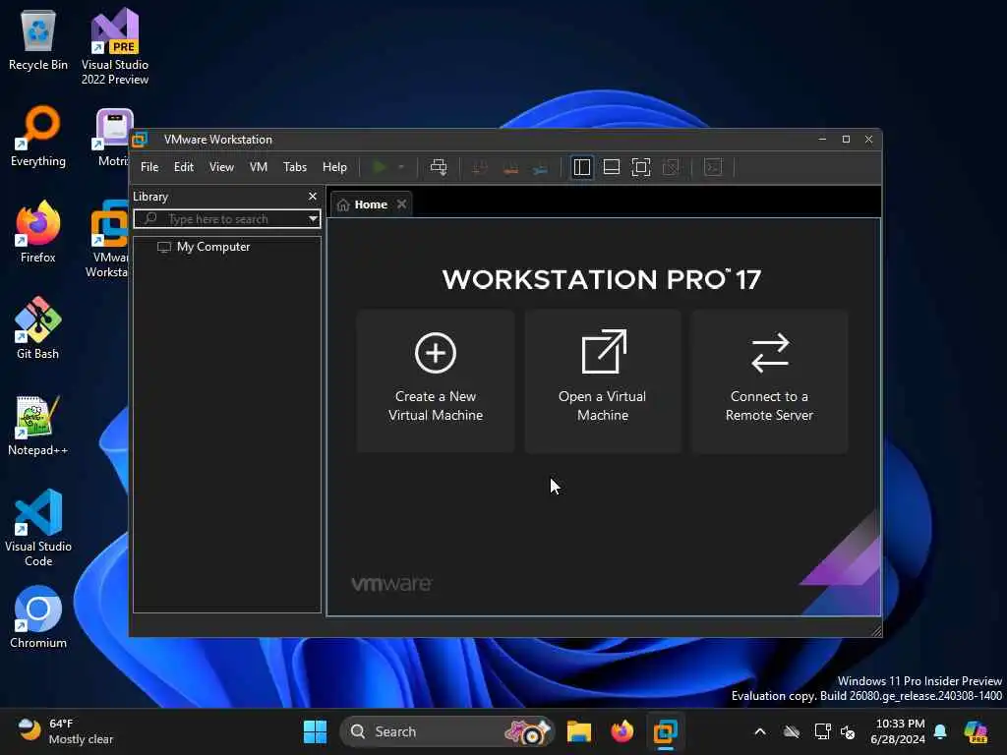This screenshot has width=1007, height=755.
Task: Toggle the thumbnail bar view icon
Action: tap(612, 167)
